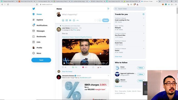Open the emoji picker in composer

point(74,20)
